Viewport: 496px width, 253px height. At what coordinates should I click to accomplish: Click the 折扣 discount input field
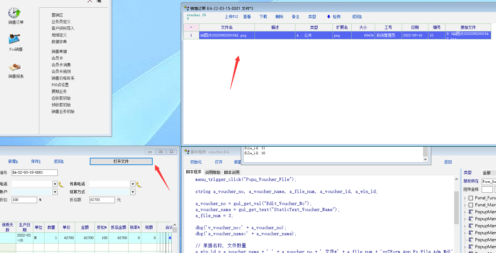[x=24, y=200]
